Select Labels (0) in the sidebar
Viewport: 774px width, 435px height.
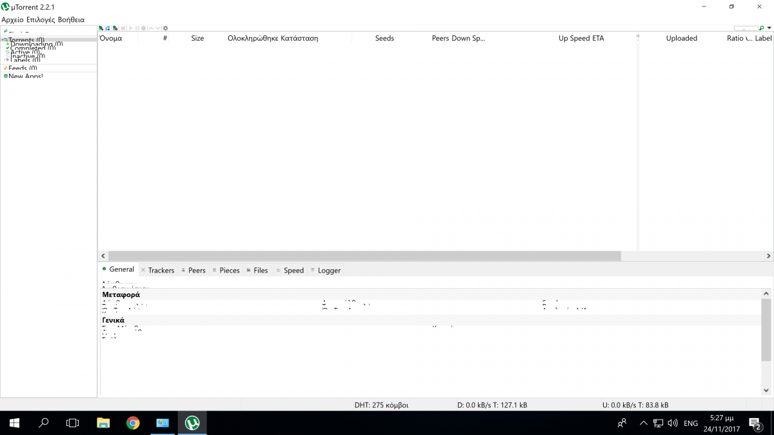[x=25, y=61]
